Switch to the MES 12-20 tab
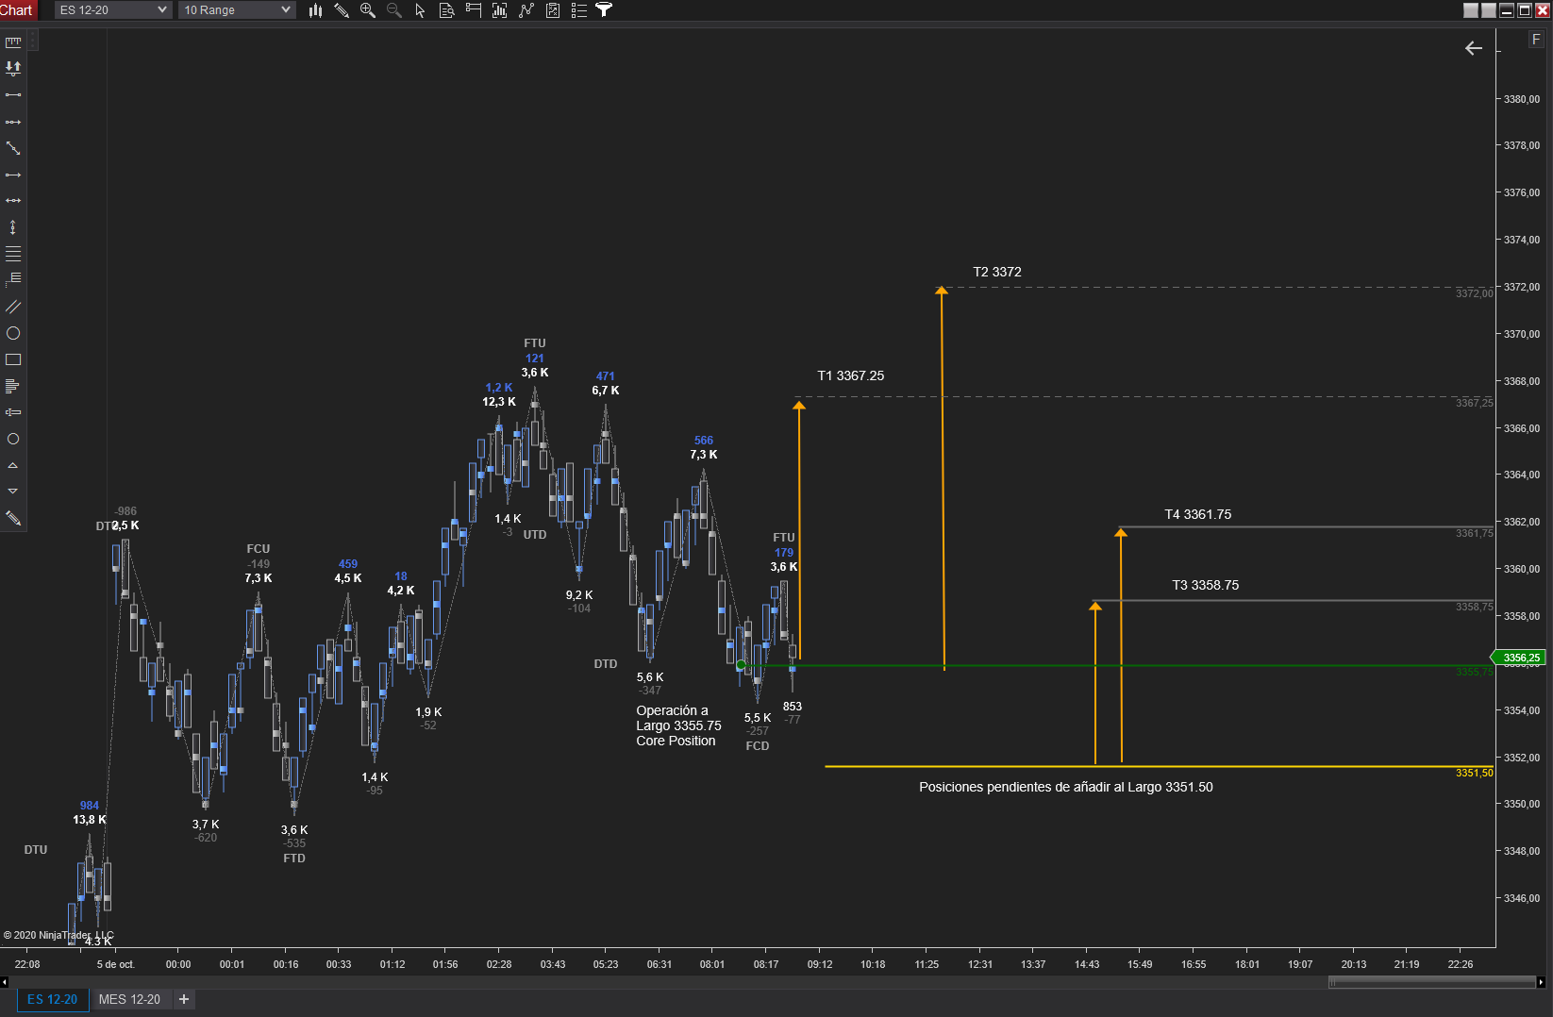 [129, 999]
